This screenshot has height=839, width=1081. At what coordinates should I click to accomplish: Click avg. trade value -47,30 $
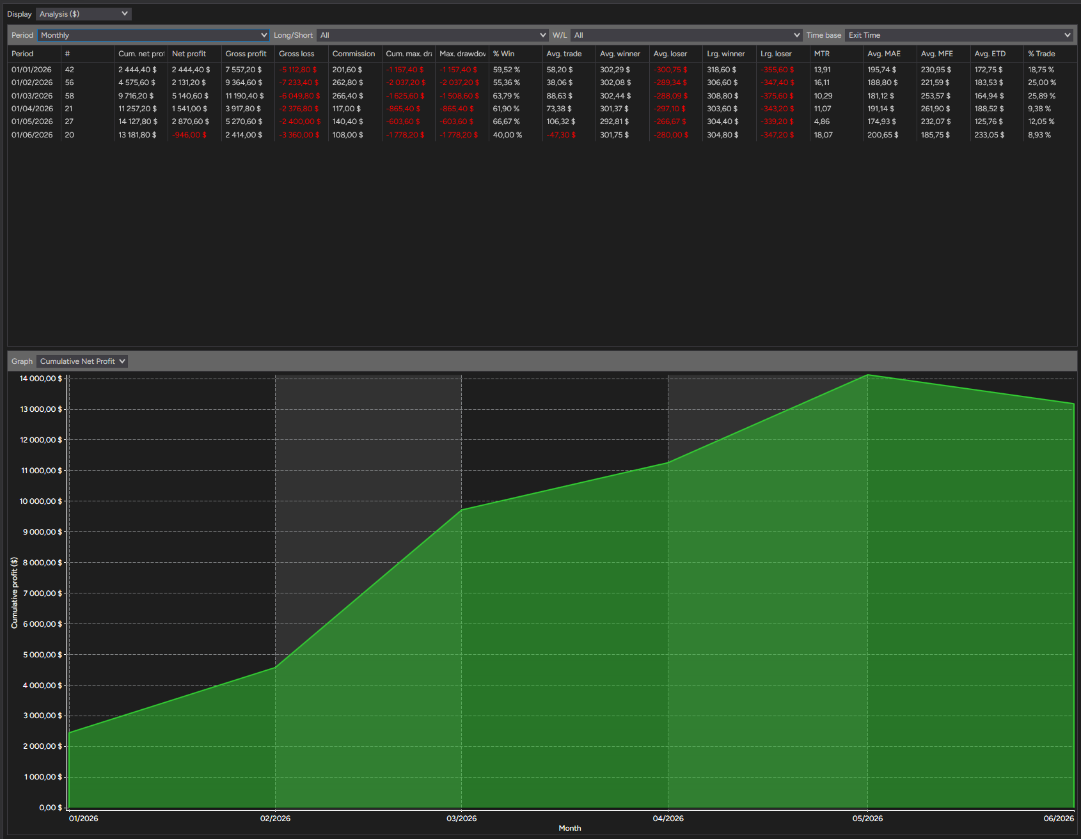[561, 135]
